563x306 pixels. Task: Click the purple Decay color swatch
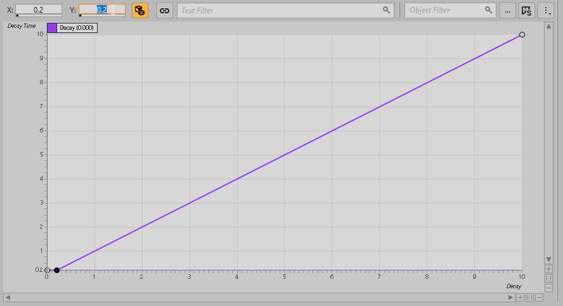point(52,28)
